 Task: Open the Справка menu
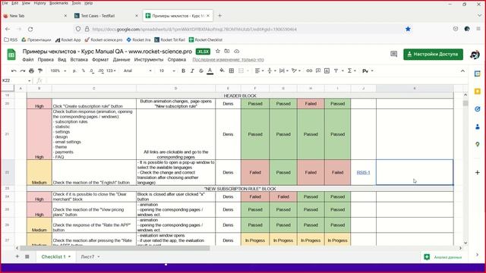tap(177, 59)
